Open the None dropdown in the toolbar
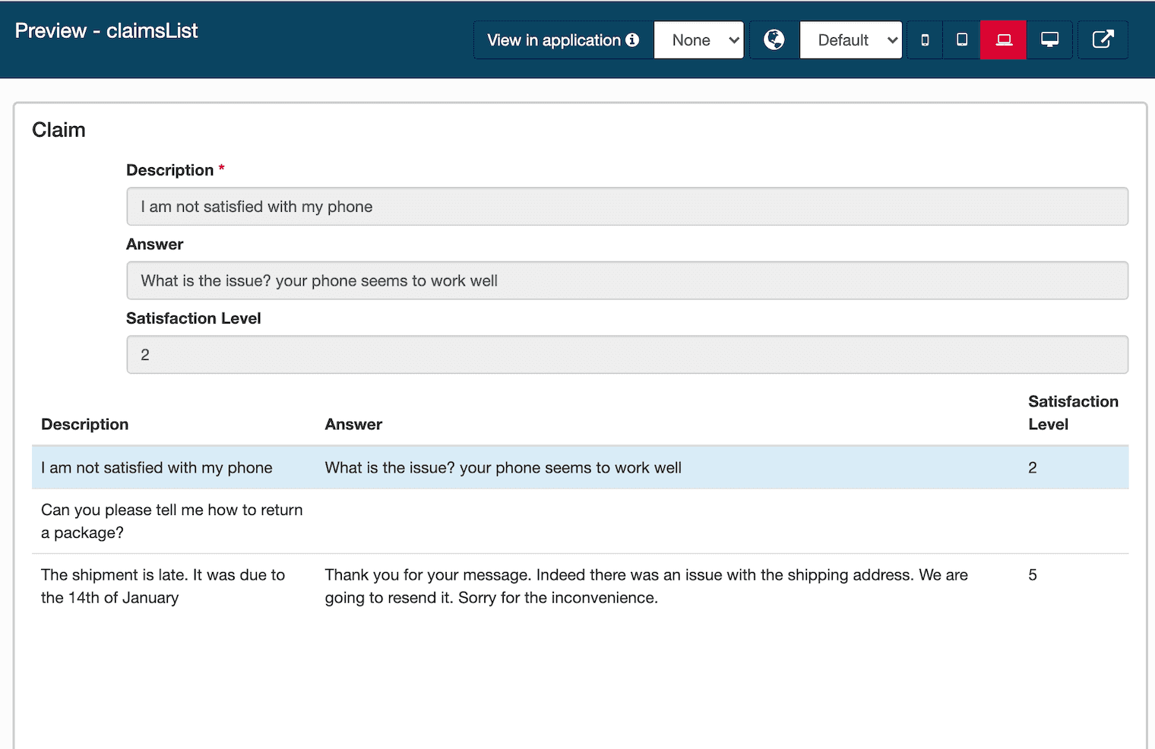The image size is (1155, 749). pos(698,40)
